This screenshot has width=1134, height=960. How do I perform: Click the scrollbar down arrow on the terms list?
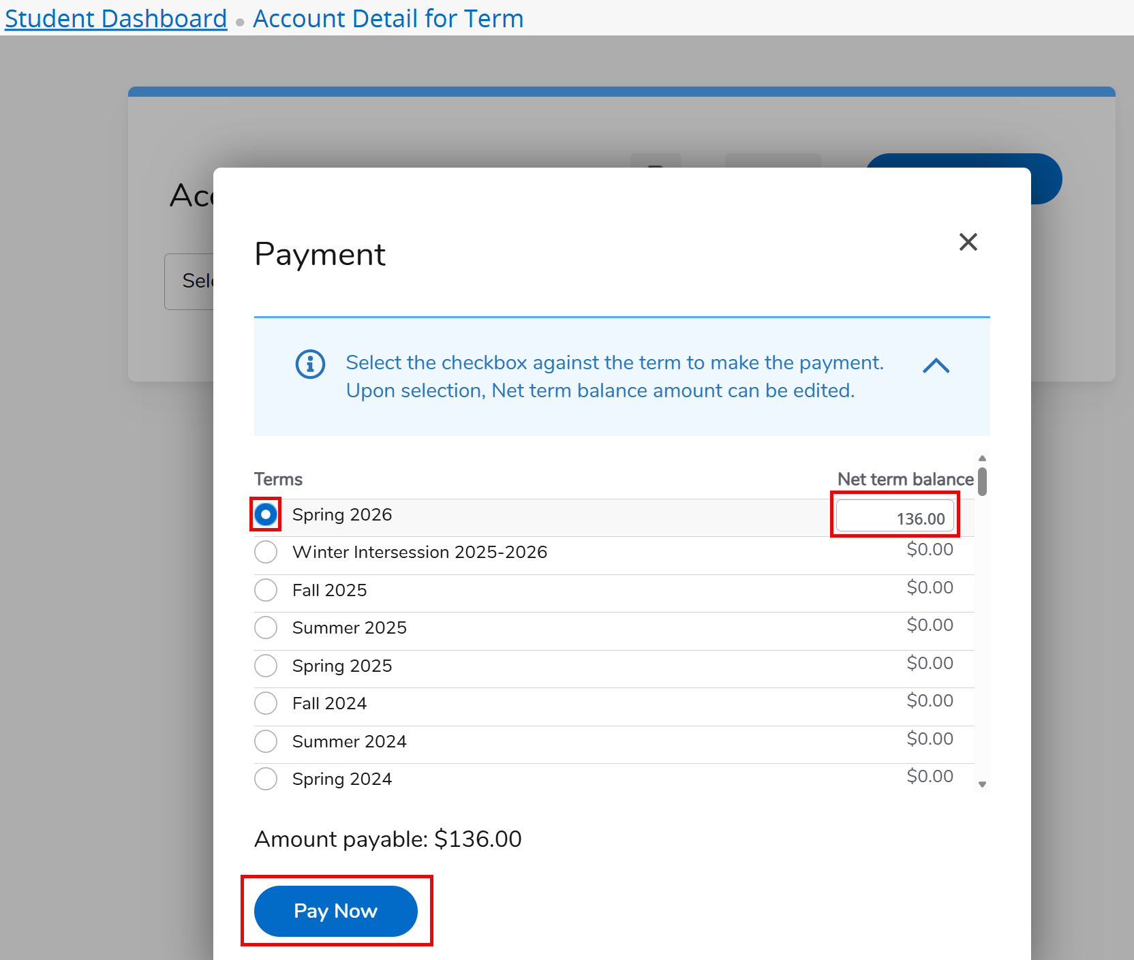(x=981, y=784)
